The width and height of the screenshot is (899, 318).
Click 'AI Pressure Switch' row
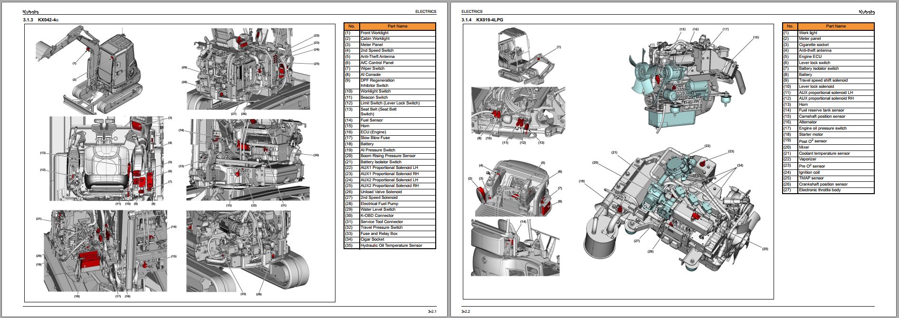[x=390, y=150]
